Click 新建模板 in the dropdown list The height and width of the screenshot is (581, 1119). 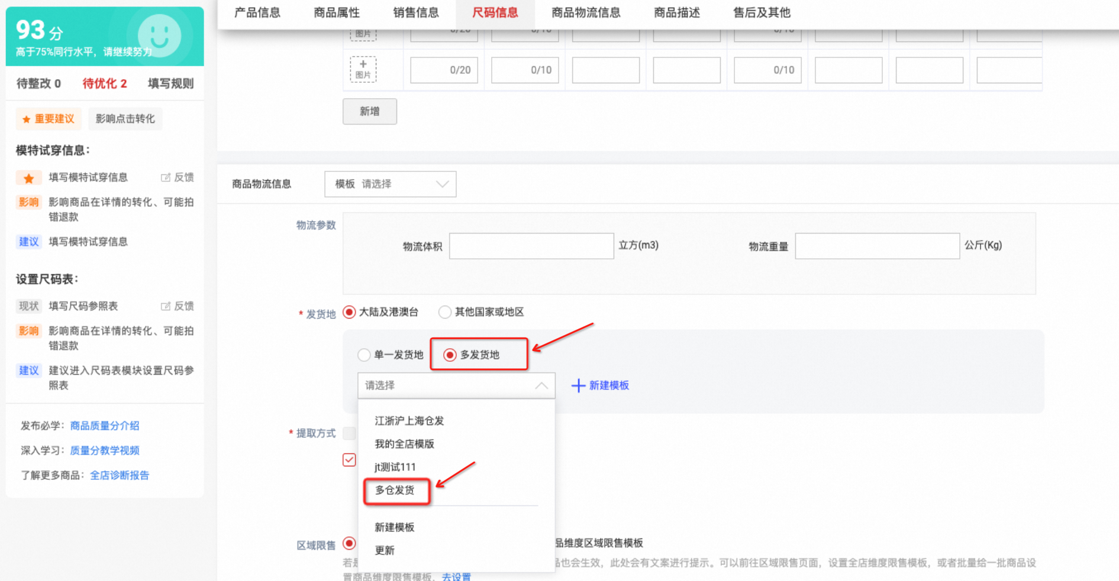click(x=395, y=527)
